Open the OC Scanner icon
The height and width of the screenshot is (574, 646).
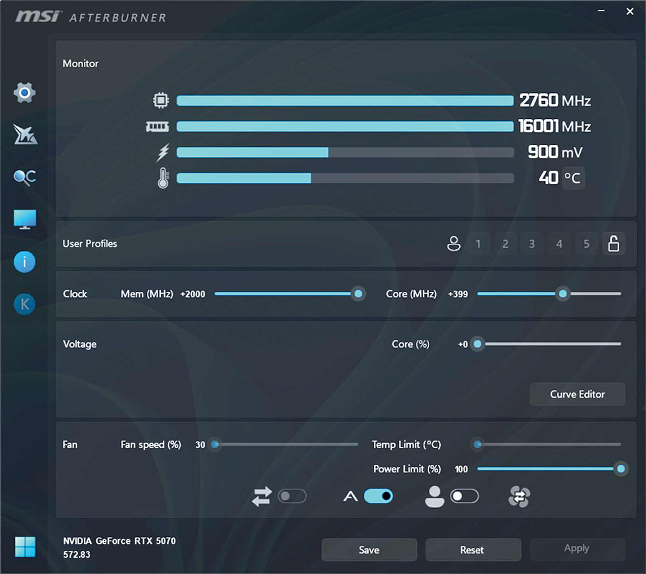coord(24,177)
